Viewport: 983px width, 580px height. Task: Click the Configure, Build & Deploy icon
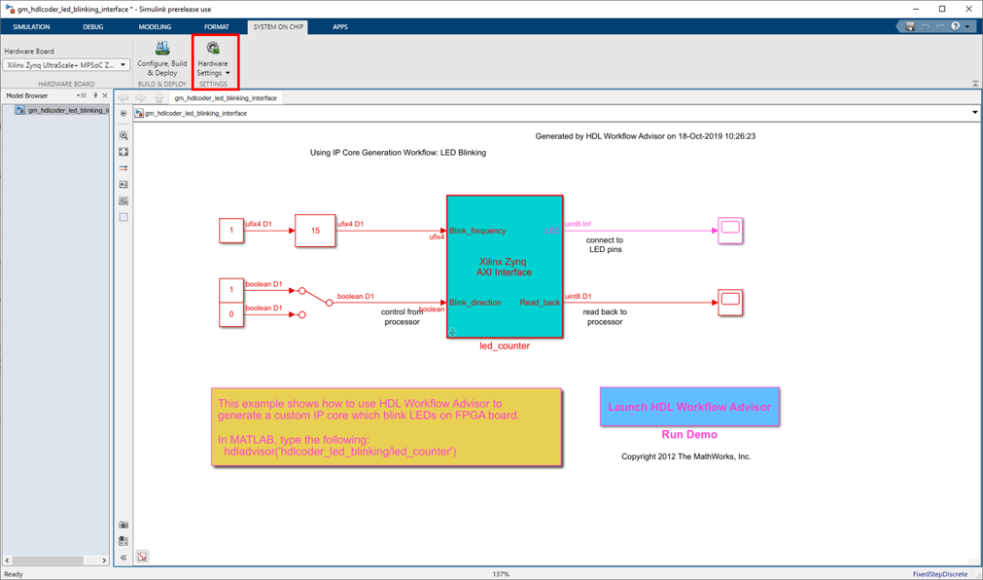[x=162, y=49]
